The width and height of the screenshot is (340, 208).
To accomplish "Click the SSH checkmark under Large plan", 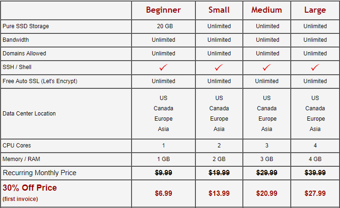I will [x=315, y=67].
